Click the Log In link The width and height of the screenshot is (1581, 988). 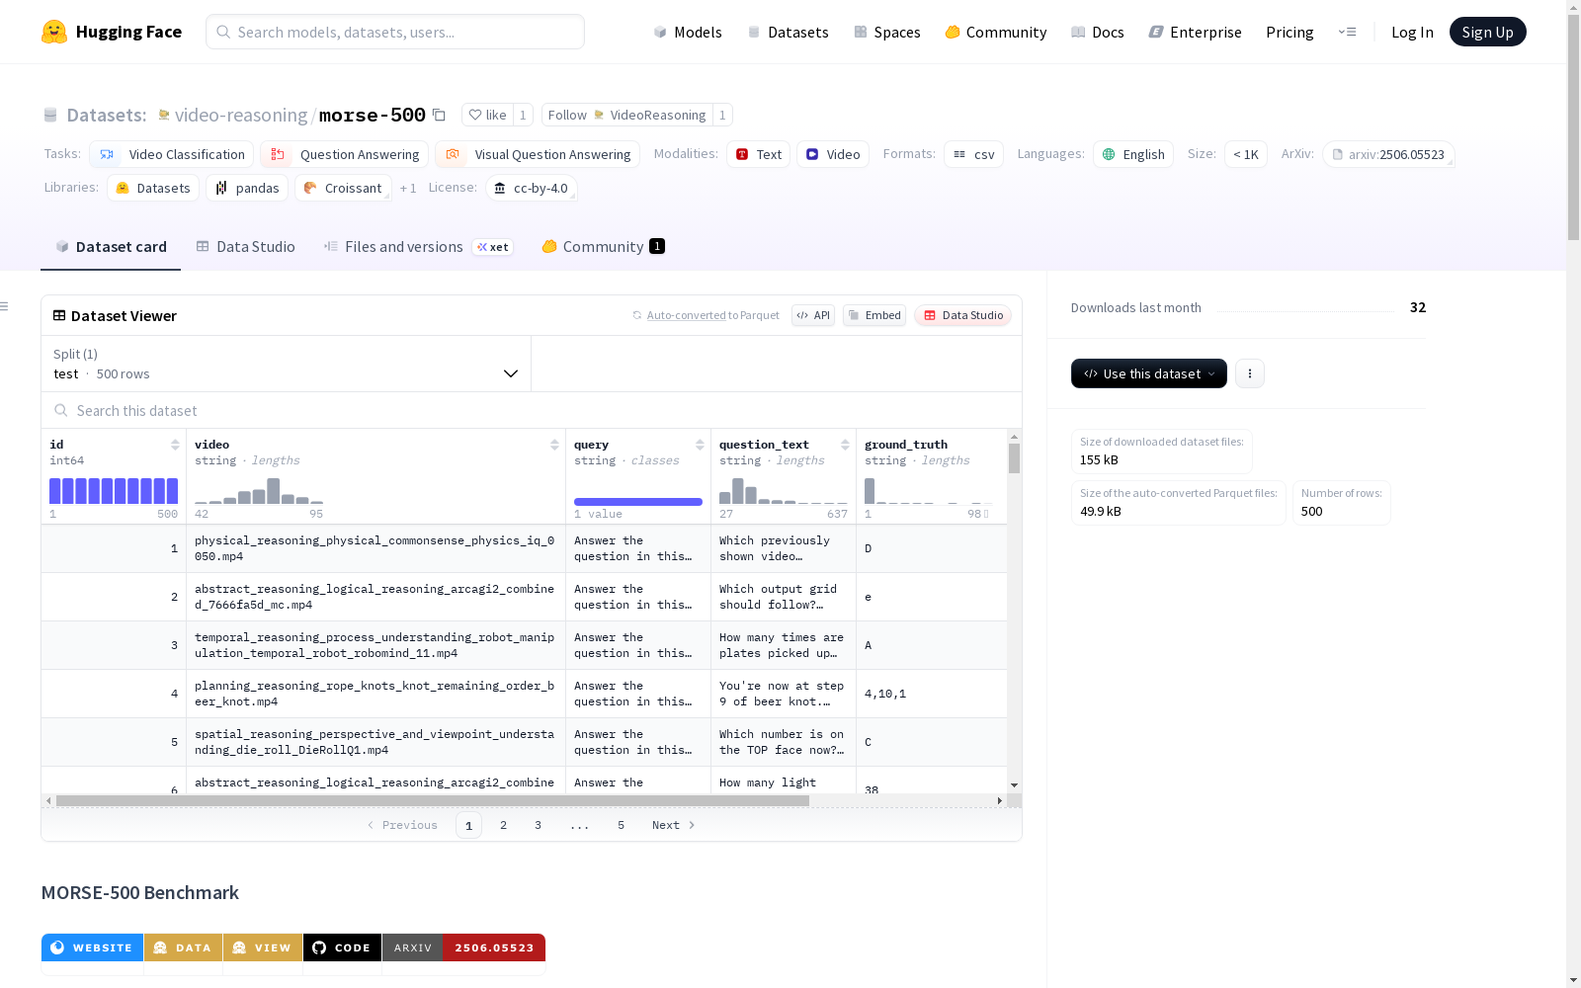click(1412, 32)
